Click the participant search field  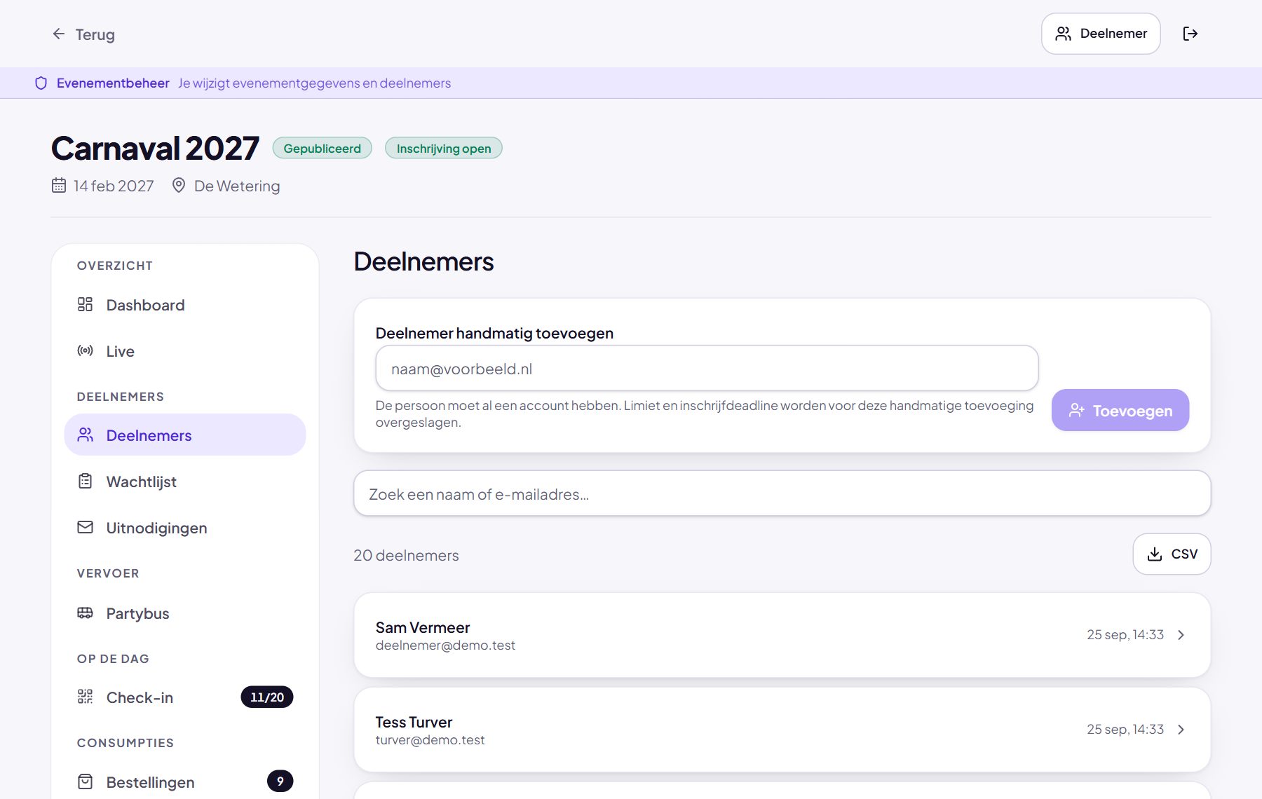782,493
